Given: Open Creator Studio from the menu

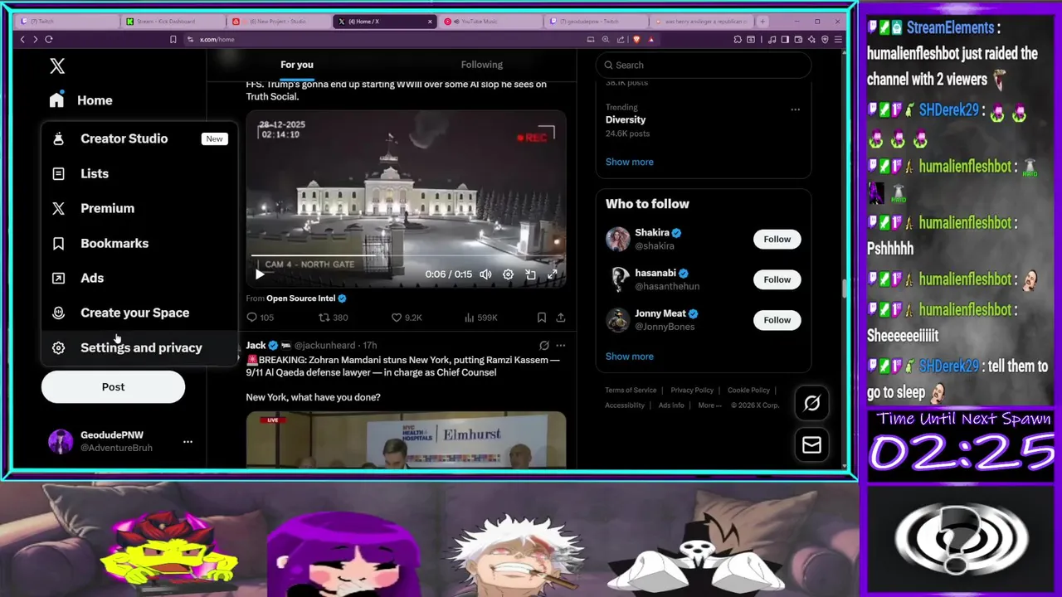Looking at the screenshot, I should coord(139,138).
